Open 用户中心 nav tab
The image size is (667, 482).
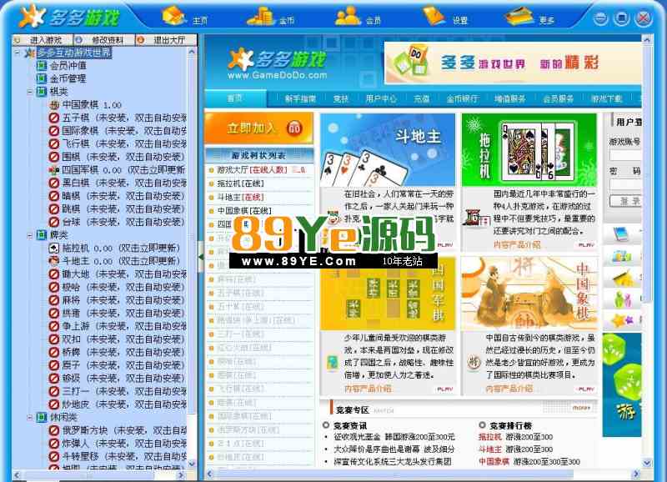[381, 99]
